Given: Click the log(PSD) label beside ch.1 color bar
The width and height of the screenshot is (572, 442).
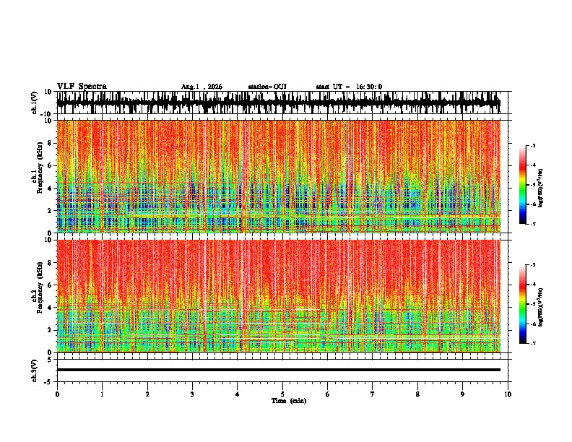Looking at the screenshot, I should (x=541, y=188).
